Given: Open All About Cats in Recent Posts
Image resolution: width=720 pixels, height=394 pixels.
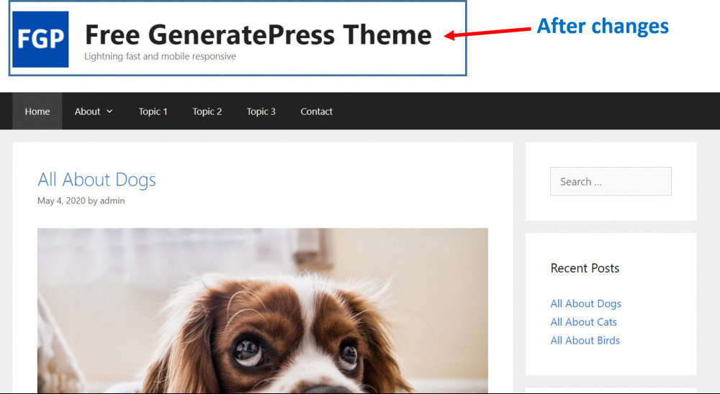Looking at the screenshot, I should click(584, 322).
